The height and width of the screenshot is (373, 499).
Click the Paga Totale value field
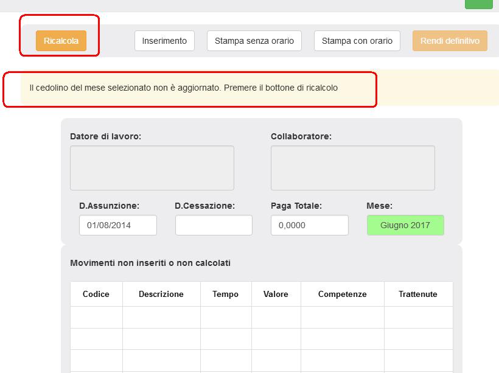click(310, 225)
